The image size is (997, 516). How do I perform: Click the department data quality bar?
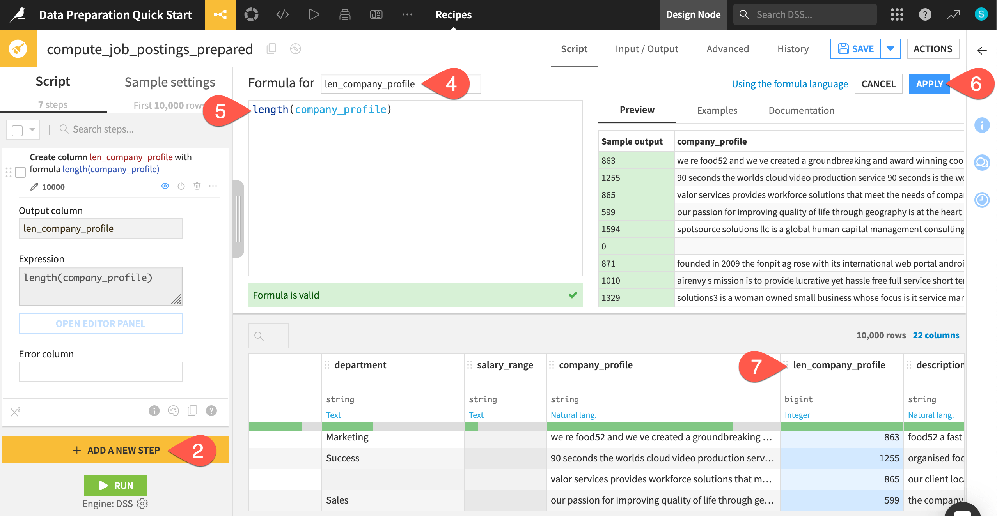pos(393,426)
